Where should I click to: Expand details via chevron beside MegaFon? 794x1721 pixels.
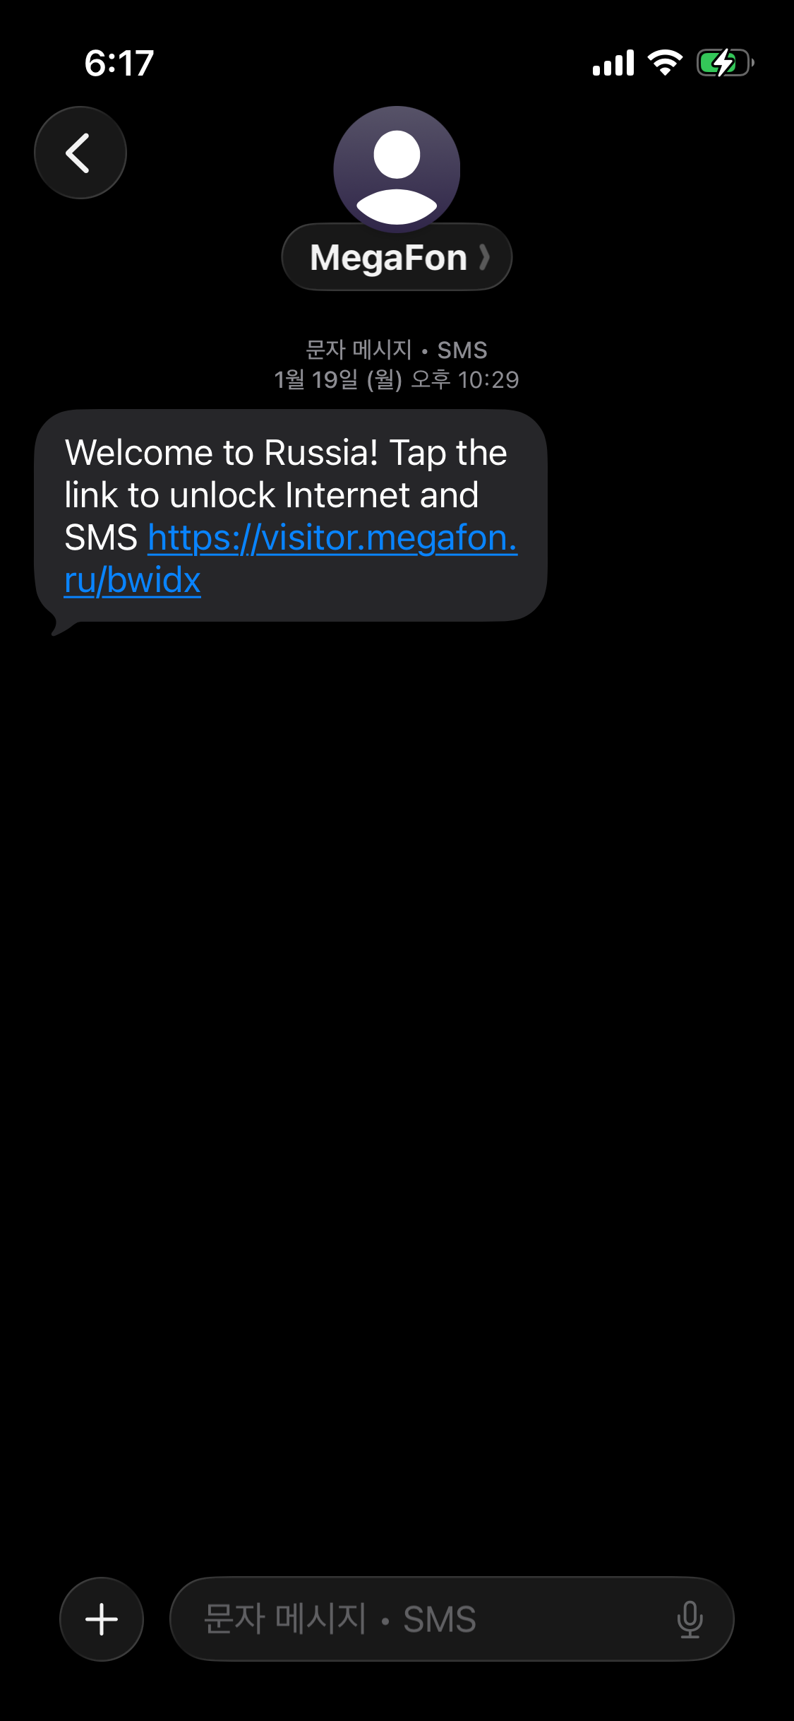pyautogui.click(x=484, y=257)
